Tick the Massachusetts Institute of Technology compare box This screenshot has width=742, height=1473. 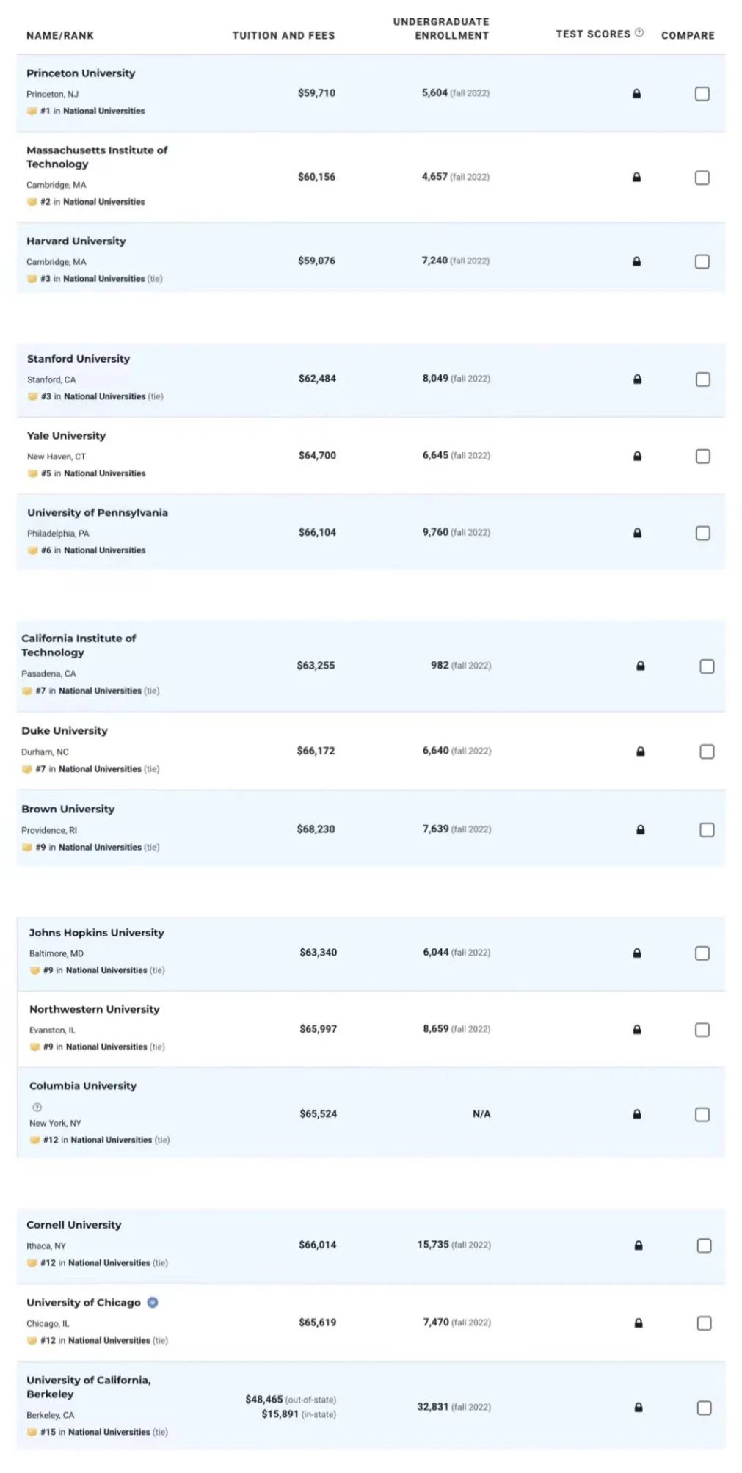pyautogui.click(x=702, y=178)
